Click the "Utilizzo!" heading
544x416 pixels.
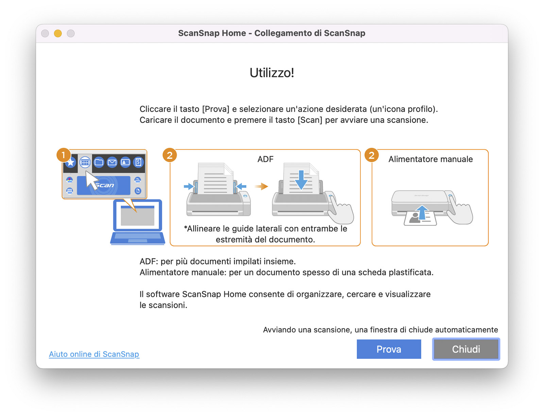272,73
